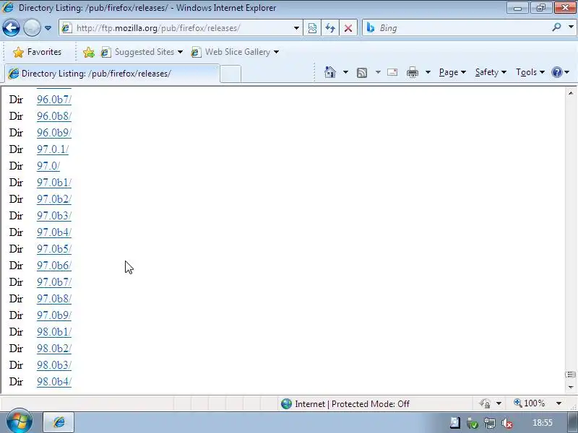Image resolution: width=578 pixels, height=433 pixels.
Task: Toggle the Compatibility View icon
Action: pyautogui.click(x=312, y=28)
